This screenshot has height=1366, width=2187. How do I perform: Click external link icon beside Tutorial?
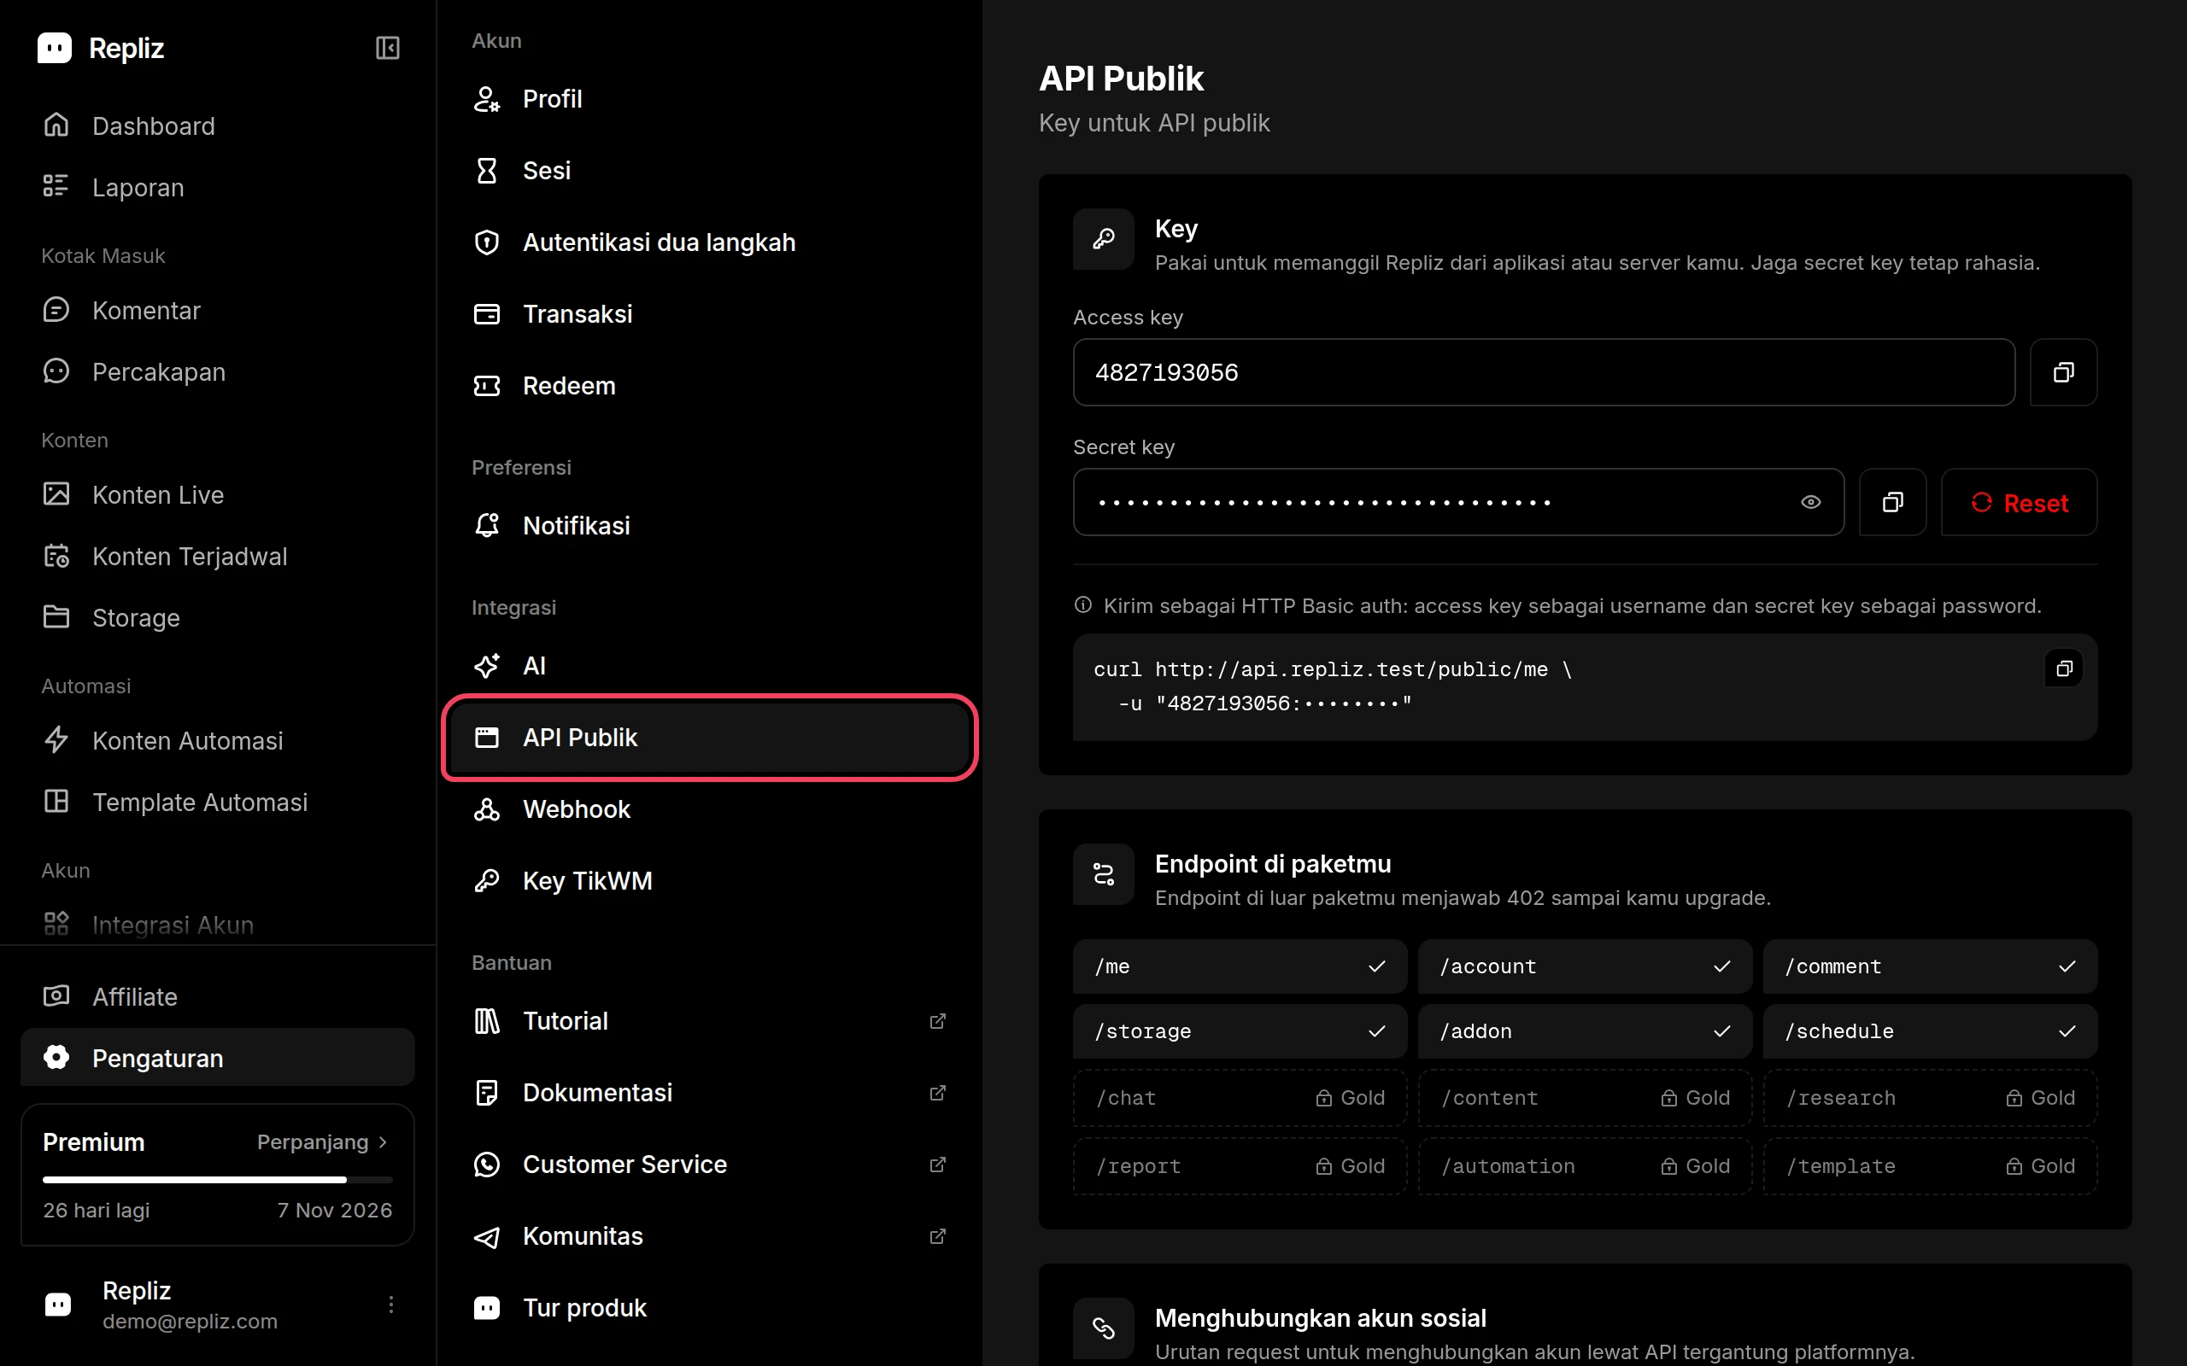[x=937, y=1021]
